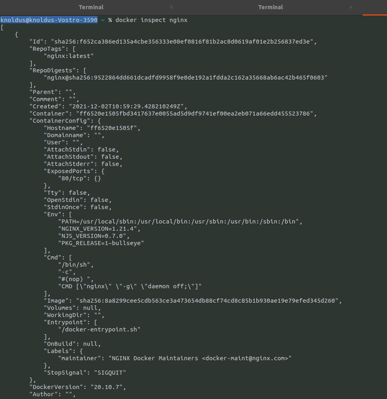
Task: Click the "Container" hash value line
Action: (x=173, y=114)
